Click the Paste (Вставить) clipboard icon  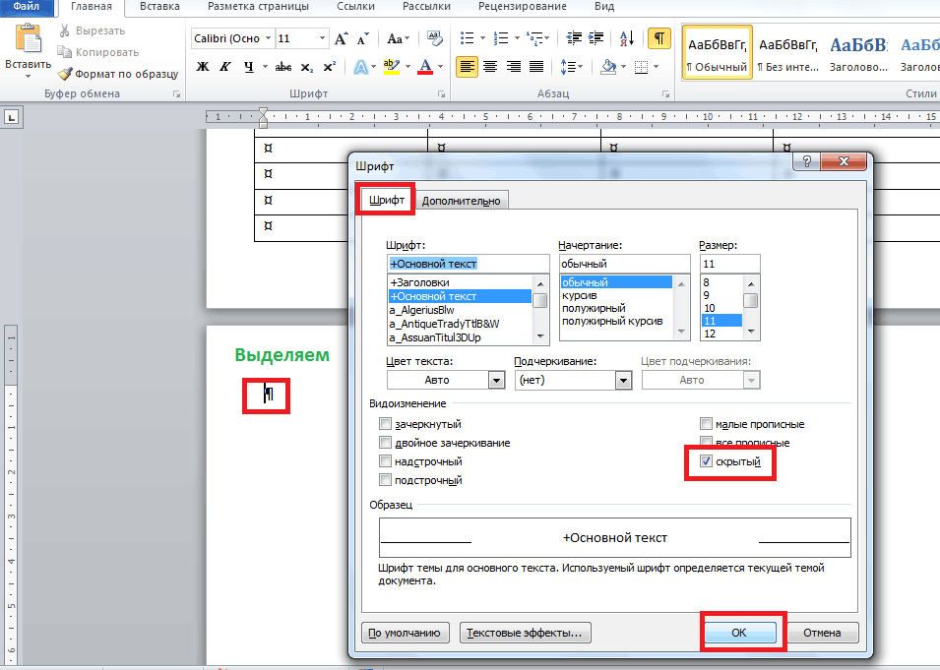28,39
